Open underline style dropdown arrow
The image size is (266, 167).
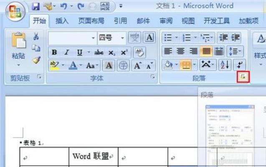pos(89,52)
